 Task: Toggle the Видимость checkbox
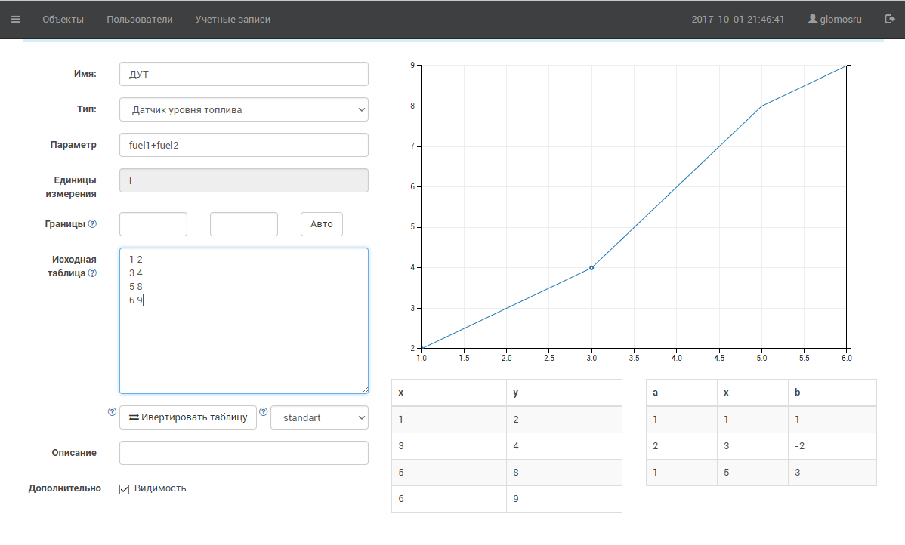(x=125, y=489)
